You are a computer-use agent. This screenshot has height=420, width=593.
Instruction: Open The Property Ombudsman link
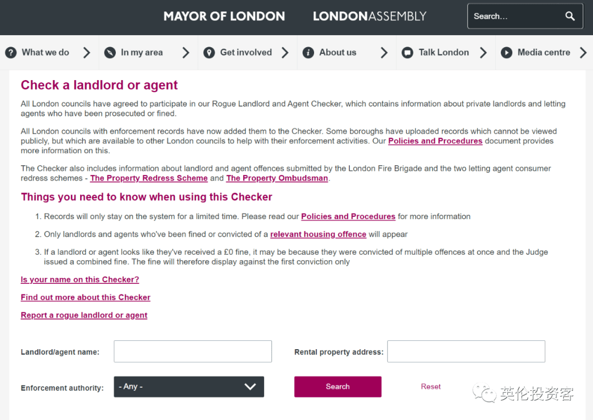pos(277,178)
